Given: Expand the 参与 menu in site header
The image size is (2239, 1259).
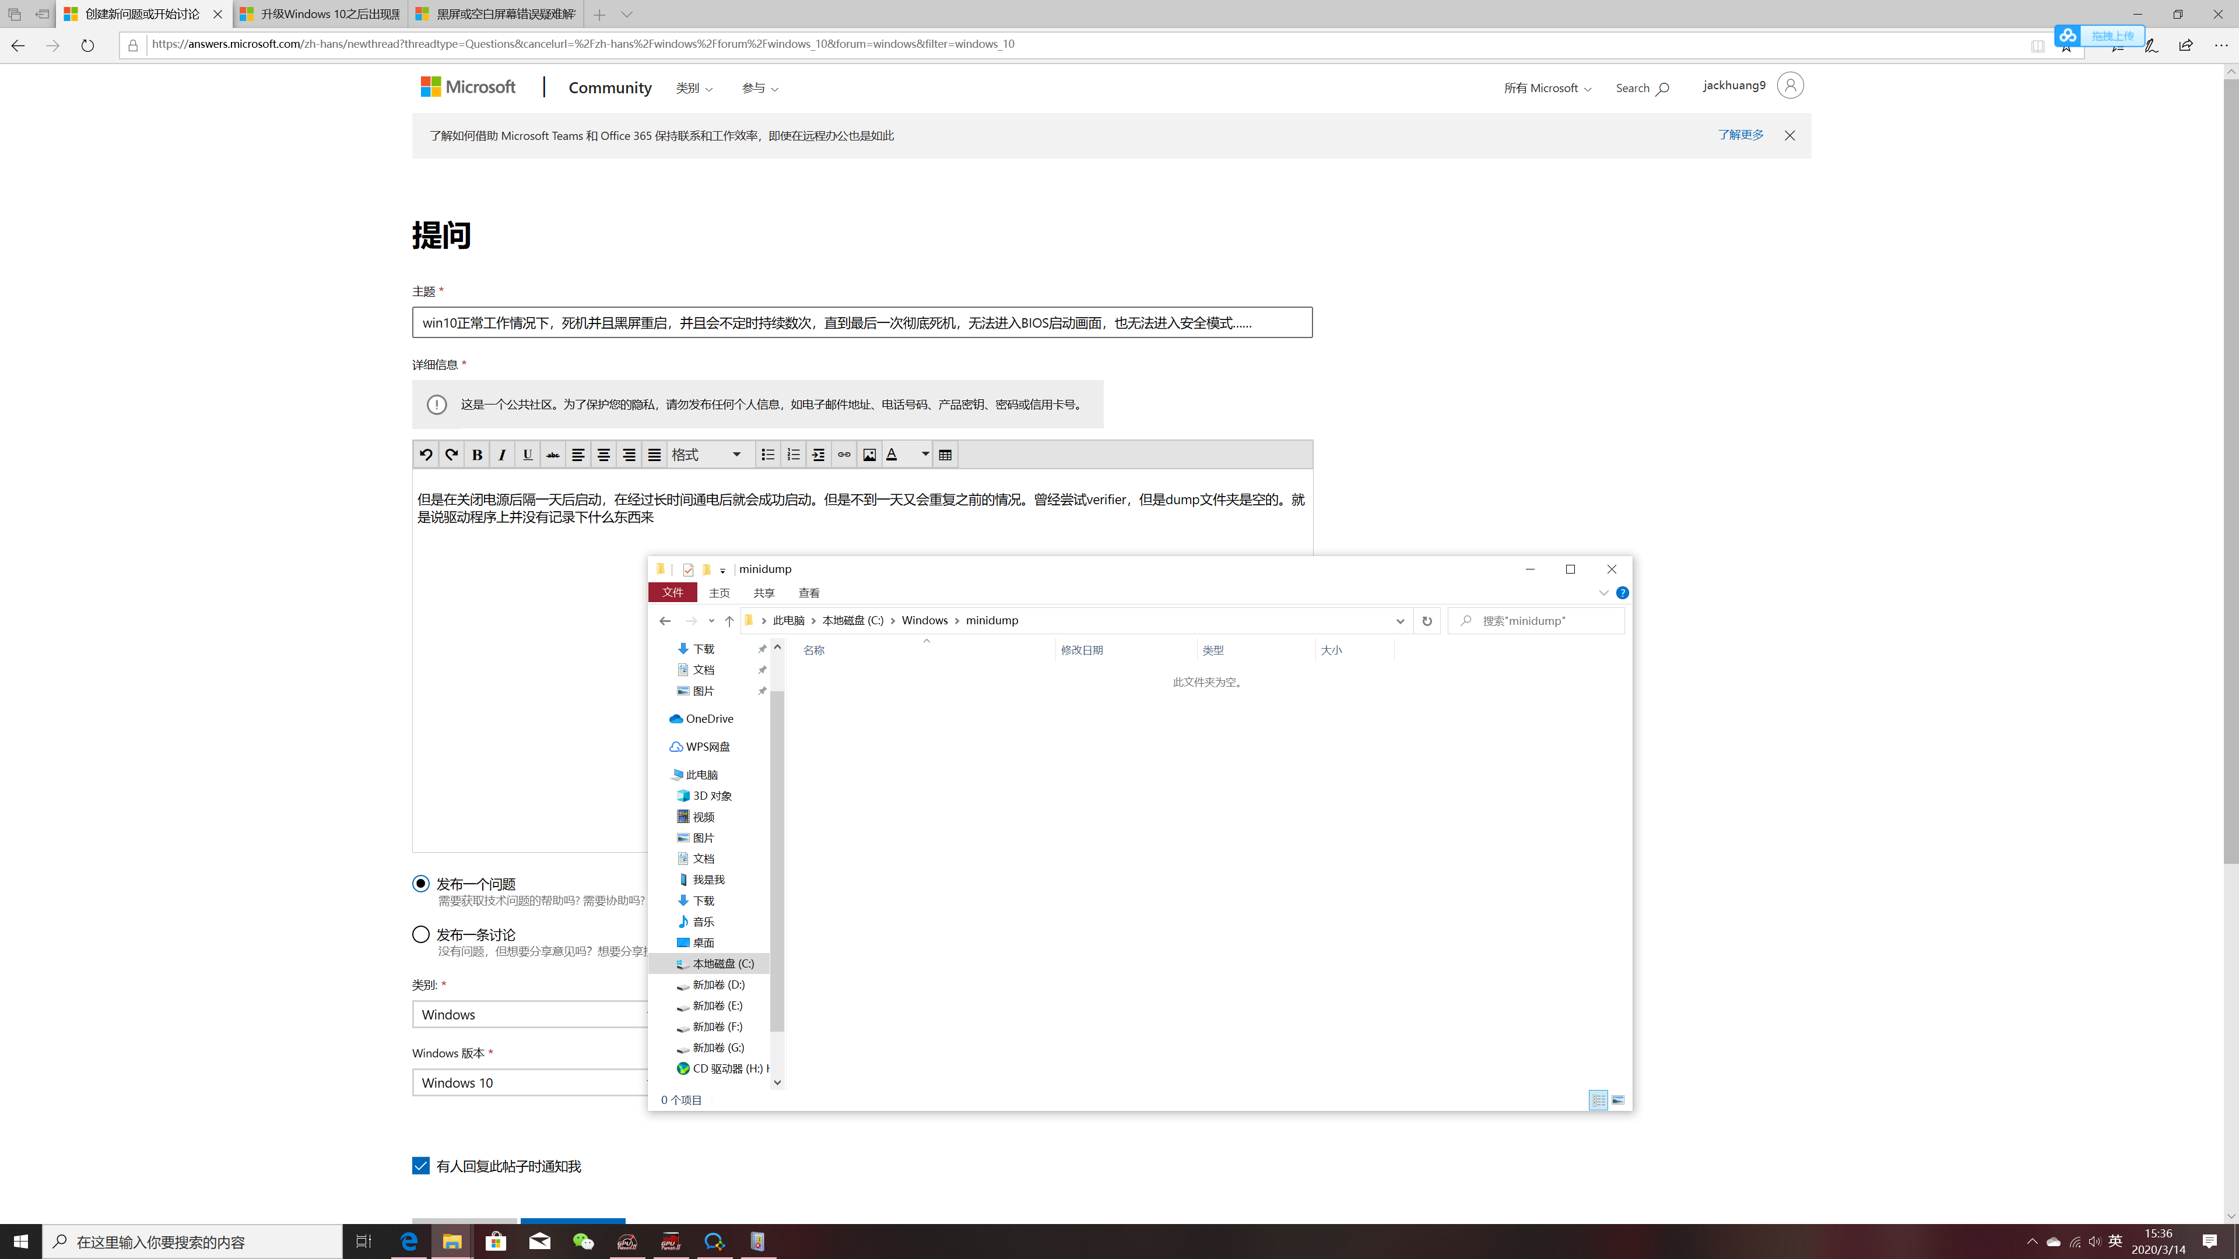Looking at the screenshot, I should [x=760, y=88].
